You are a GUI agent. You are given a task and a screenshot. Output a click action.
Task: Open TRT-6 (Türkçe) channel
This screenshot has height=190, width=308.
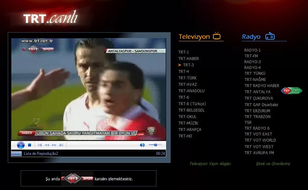[192, 104]
